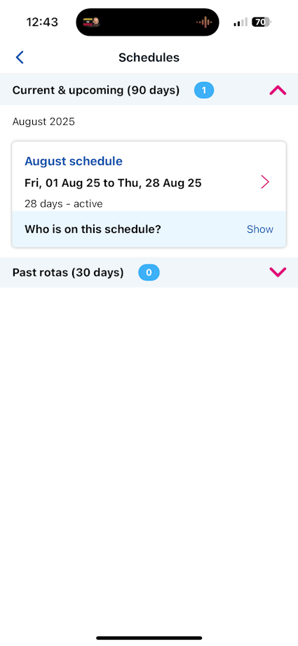Tap the schedule date range text
The height and width of the screenshot is (646, 298).
coord(113,183)
